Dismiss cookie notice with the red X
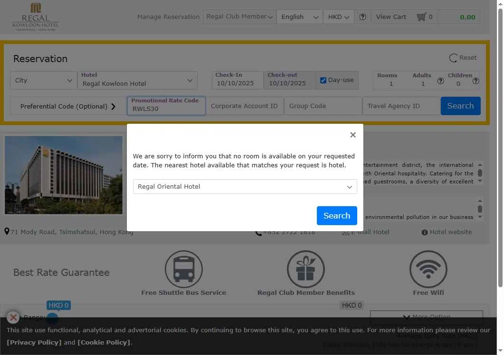This screenshot has height=355, width=504. click(x=13, y=318)
